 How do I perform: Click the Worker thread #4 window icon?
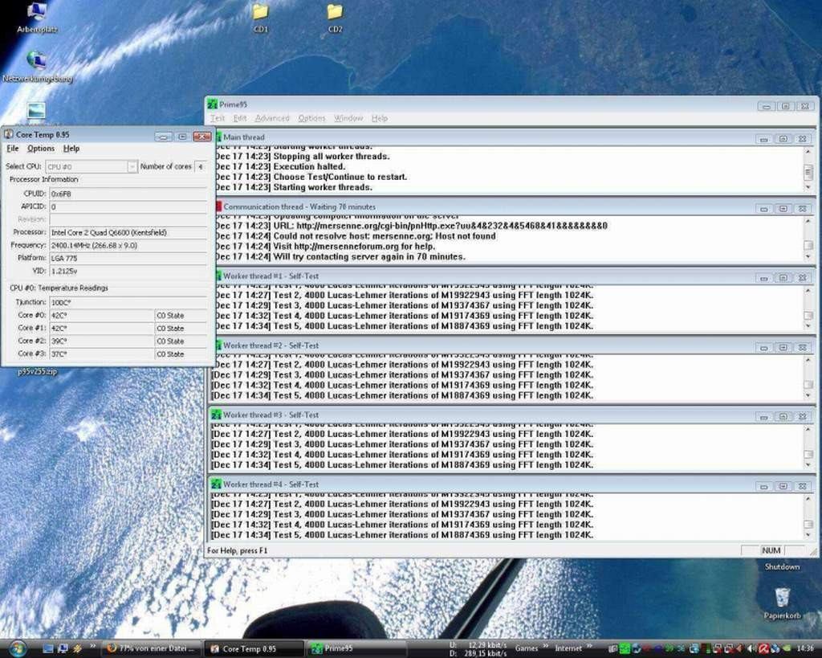(x=216, y=484)
